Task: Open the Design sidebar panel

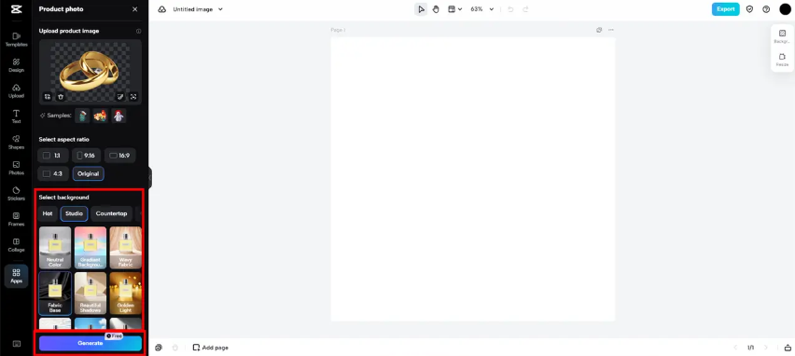Action: point(16,65)
